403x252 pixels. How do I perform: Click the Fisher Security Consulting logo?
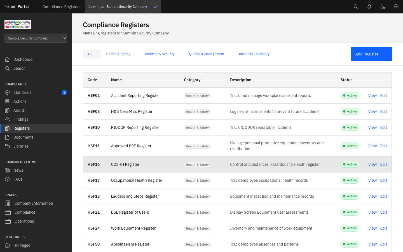click(x=17, y=24)
